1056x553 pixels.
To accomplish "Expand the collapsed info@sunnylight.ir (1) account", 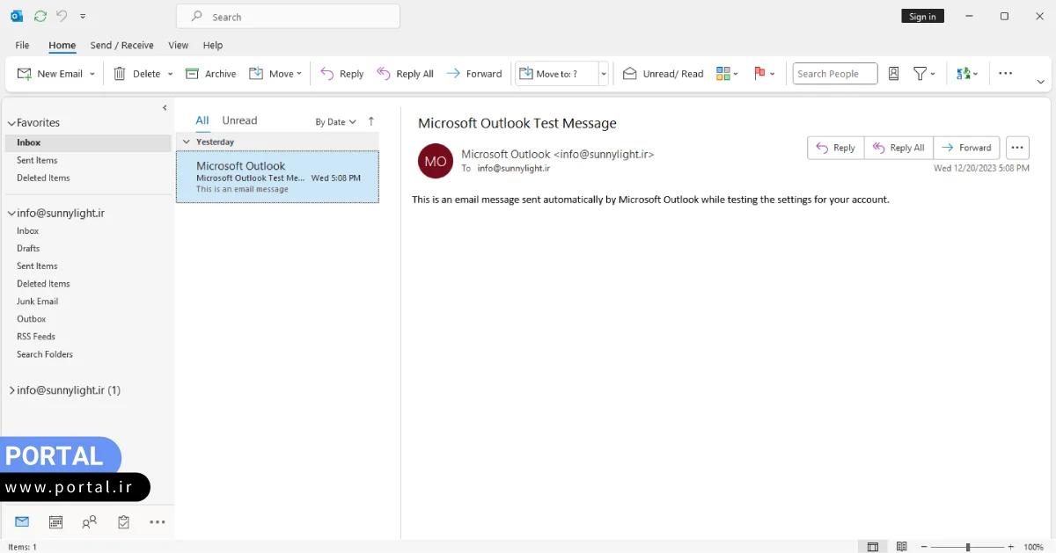I will click(12, 390).
